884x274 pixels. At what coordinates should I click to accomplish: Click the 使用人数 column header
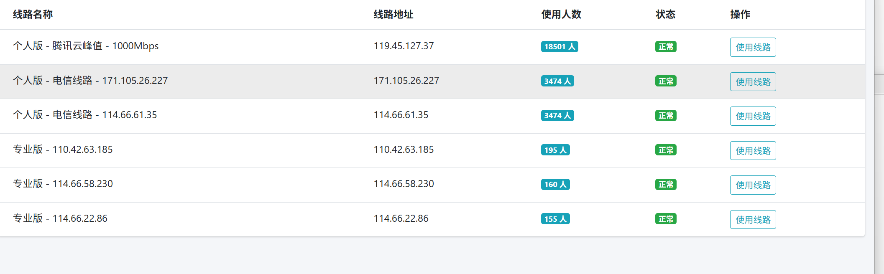click(561, 15)
